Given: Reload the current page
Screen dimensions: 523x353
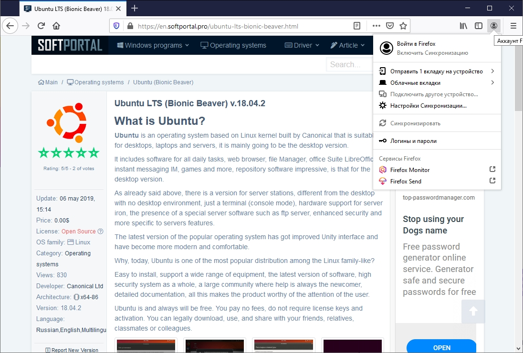Looking at the screenshot, I should (41, 26).
